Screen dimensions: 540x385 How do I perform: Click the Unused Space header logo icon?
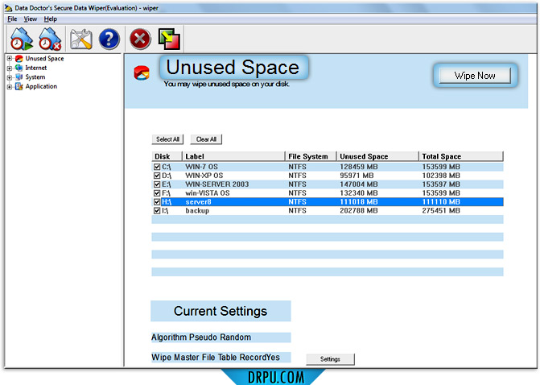coord(142,72)
